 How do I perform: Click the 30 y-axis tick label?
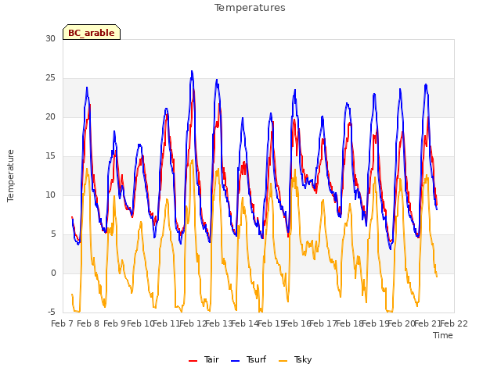(x=50, y=38)
